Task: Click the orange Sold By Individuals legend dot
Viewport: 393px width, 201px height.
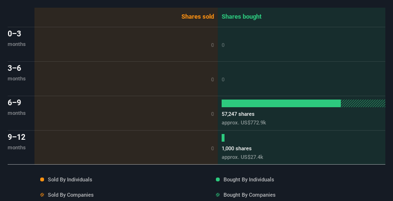Action: (x=42, y=179)
